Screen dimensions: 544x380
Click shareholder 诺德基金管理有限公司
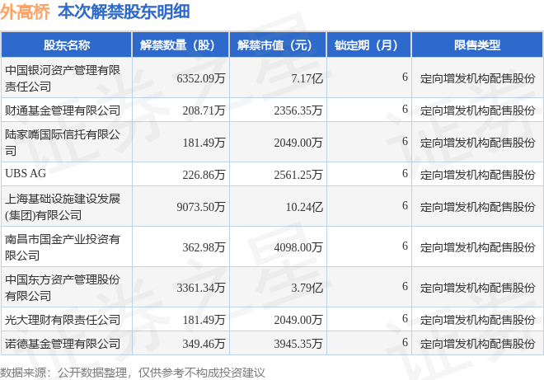(x=63, y=344)
